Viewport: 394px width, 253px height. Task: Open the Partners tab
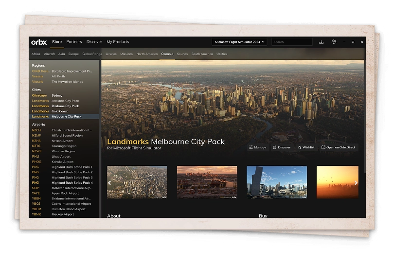pos(74,42)
